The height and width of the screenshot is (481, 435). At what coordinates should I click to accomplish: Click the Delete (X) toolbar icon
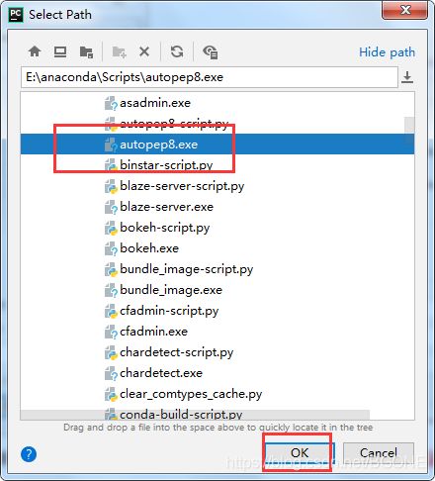coord(144,51)
